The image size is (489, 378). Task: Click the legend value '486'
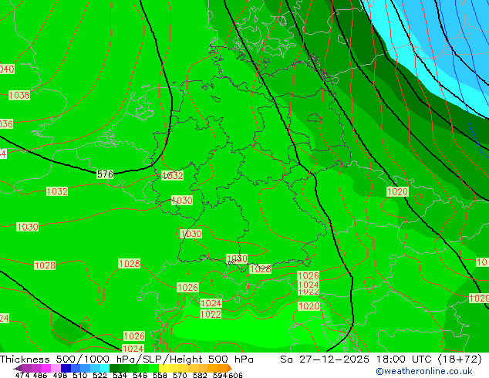click(40, 375)
